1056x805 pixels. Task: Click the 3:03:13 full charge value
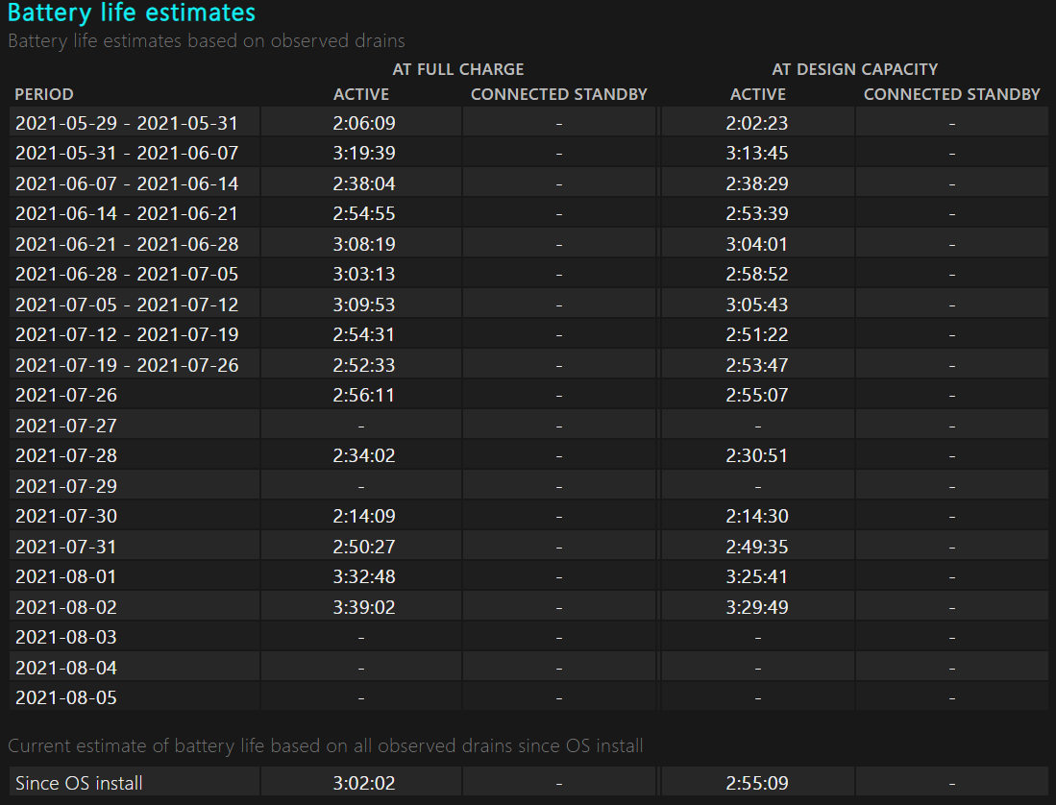364,274
